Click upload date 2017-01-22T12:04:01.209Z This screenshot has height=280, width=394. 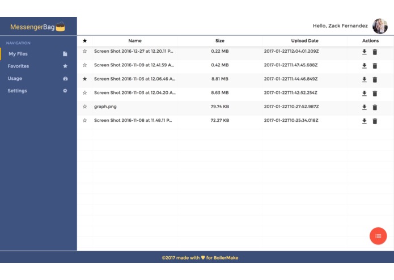[291, 51]
